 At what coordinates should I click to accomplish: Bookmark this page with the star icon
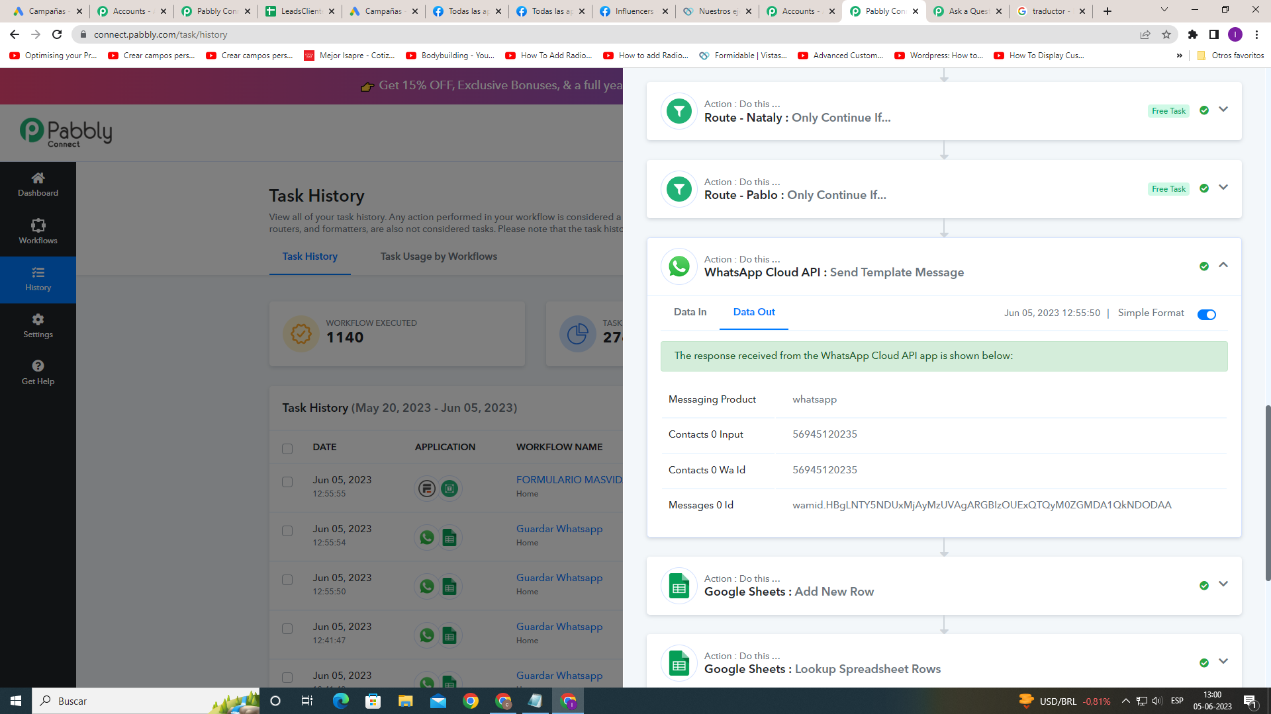tap(1166, 34)
